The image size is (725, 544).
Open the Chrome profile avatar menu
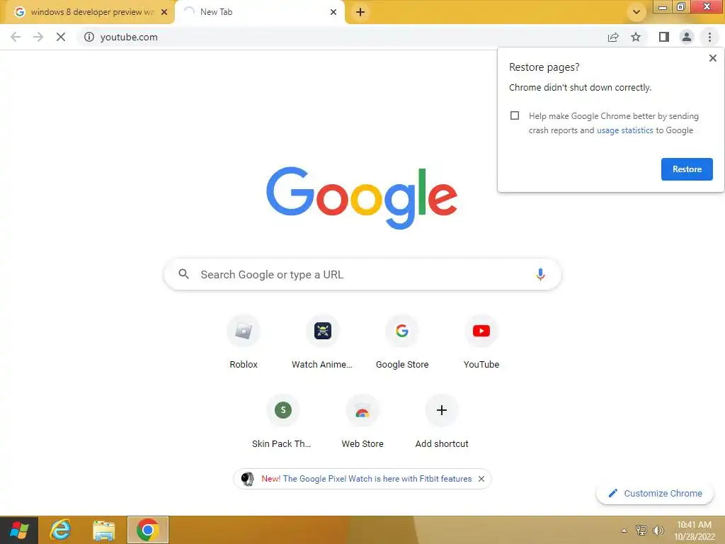[687, 37]
